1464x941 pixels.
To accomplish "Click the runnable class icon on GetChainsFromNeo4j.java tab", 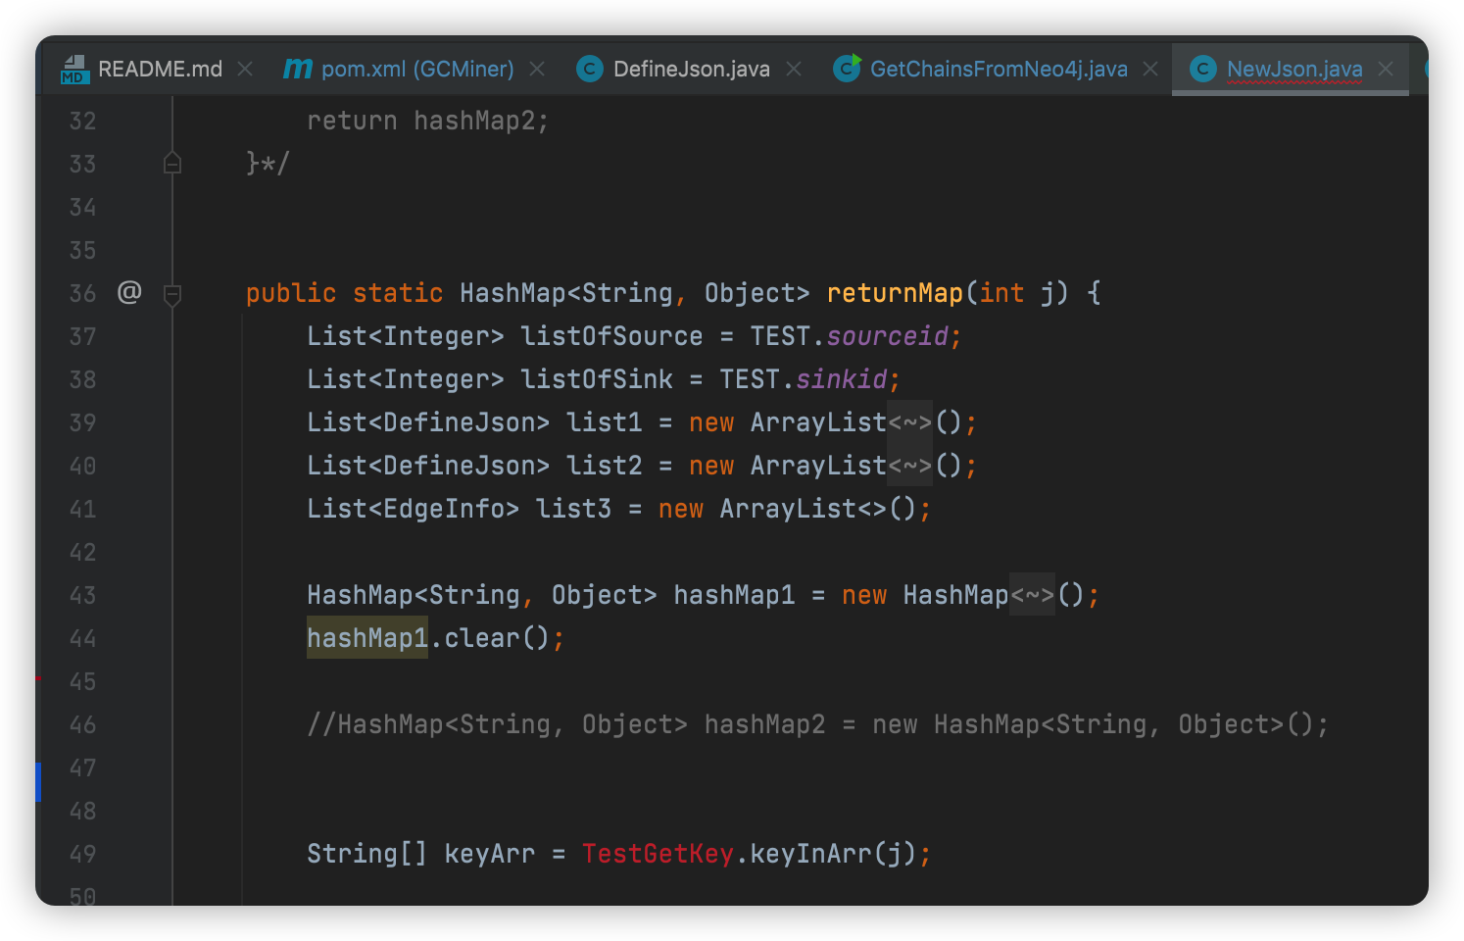I will (x=846, y=69).
